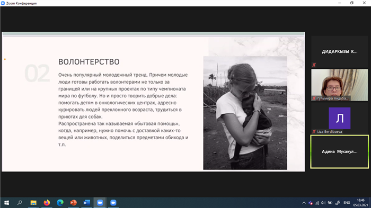Open the second Zoom taskbar icon
Viewport: 371px width, 208px height.
113,203
